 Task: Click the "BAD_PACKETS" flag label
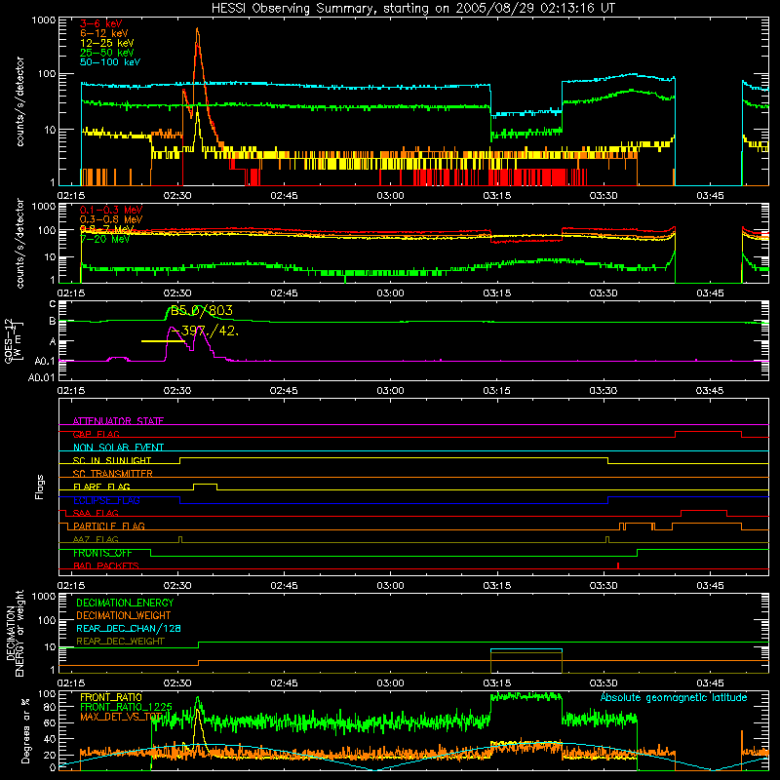(x=106, y=565)
